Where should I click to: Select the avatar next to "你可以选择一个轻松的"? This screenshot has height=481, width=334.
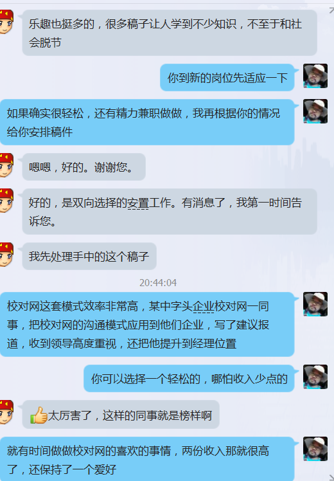[x=315, y=377]
